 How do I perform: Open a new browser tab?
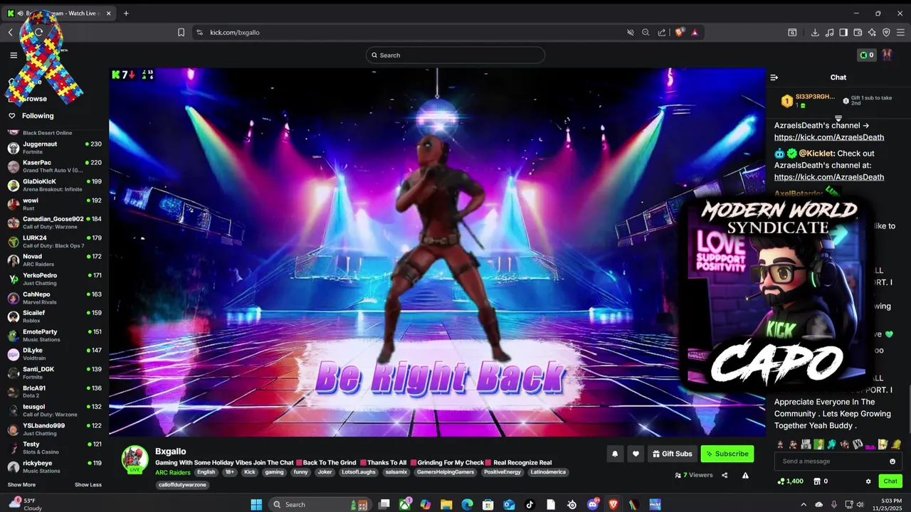click(x=126, y=13)
